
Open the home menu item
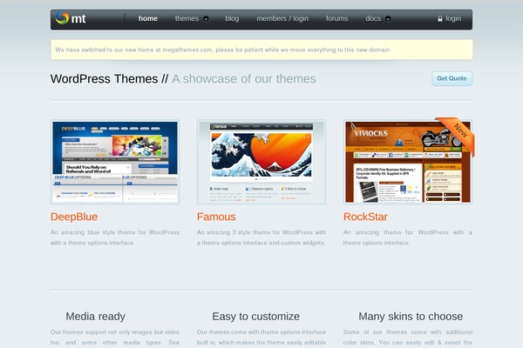148,18
